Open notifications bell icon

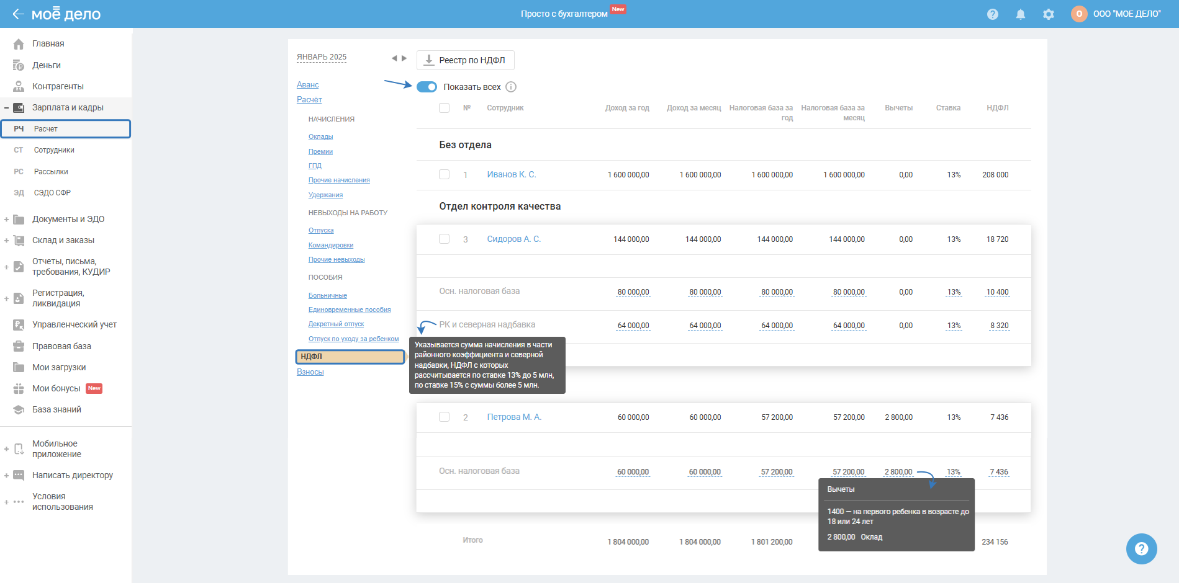click(1020, 14)
